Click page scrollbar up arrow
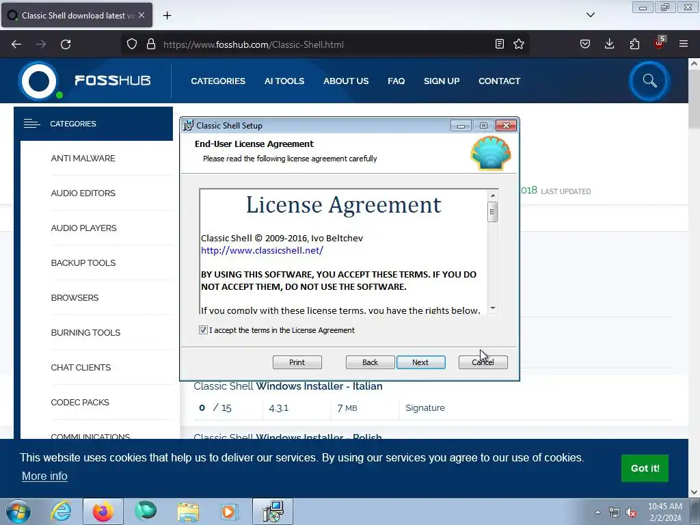This screenshot has width=700, height=525. pos(695,64)
